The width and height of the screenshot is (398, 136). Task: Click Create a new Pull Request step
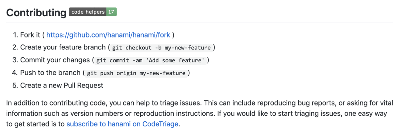[62, 85]
